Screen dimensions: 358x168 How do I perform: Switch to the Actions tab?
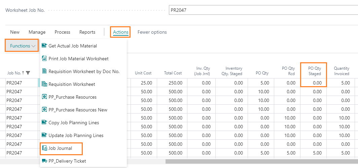tap(120, 32)
